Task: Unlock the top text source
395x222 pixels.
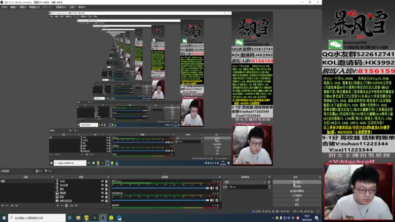Action: (106, 181)
